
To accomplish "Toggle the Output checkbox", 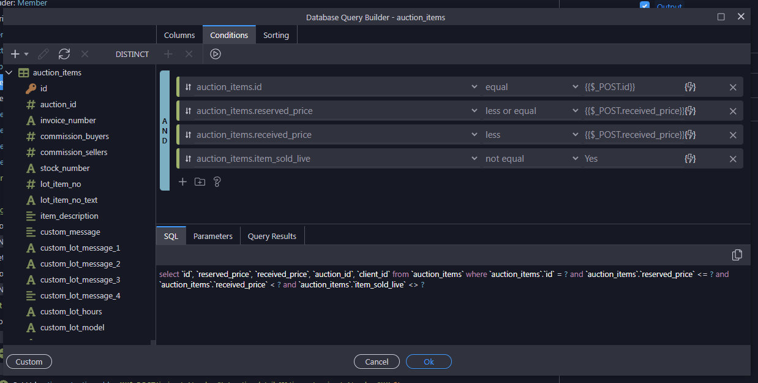I will [645, 6].
